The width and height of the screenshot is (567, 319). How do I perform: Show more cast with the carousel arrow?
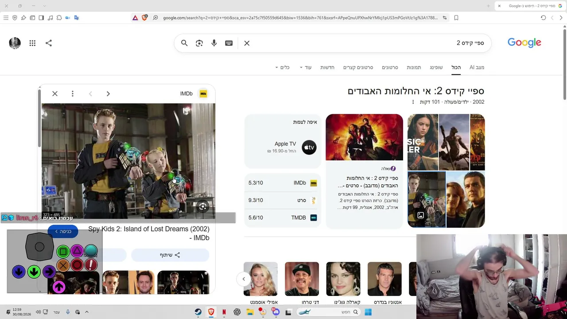[x=244, y=279]
